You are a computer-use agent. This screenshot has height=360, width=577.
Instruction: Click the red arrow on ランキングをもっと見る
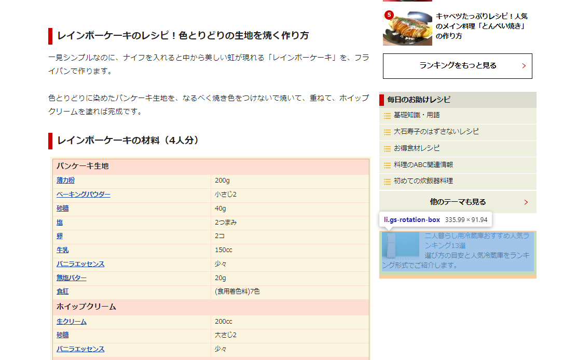pyautogui.click(x=525, y=66)
